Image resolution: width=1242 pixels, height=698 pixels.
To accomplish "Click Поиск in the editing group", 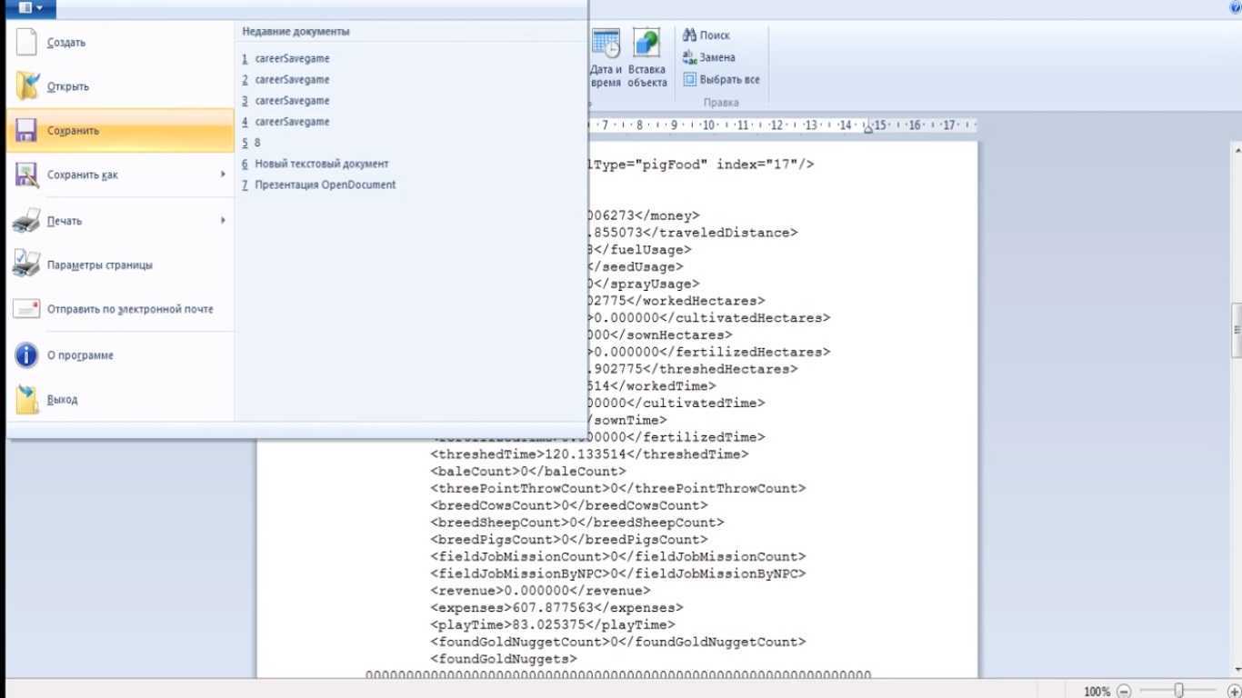I will click(706, 35).
